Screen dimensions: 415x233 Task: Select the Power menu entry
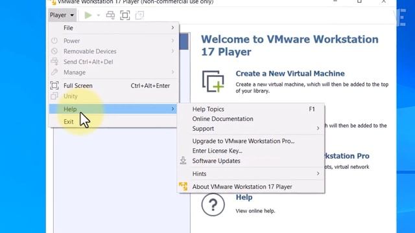pos(113,41)
